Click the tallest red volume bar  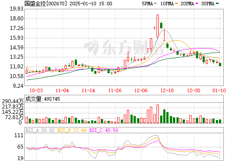point(157,114)
